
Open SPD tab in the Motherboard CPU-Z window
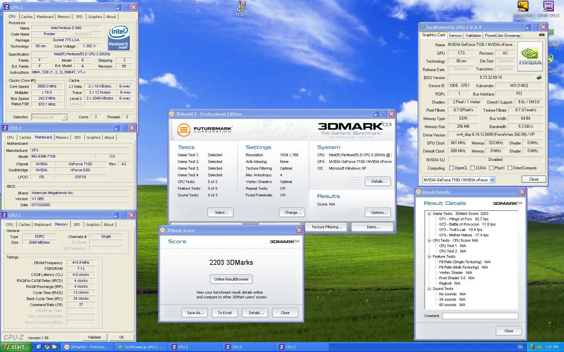(x=78, y=137)
